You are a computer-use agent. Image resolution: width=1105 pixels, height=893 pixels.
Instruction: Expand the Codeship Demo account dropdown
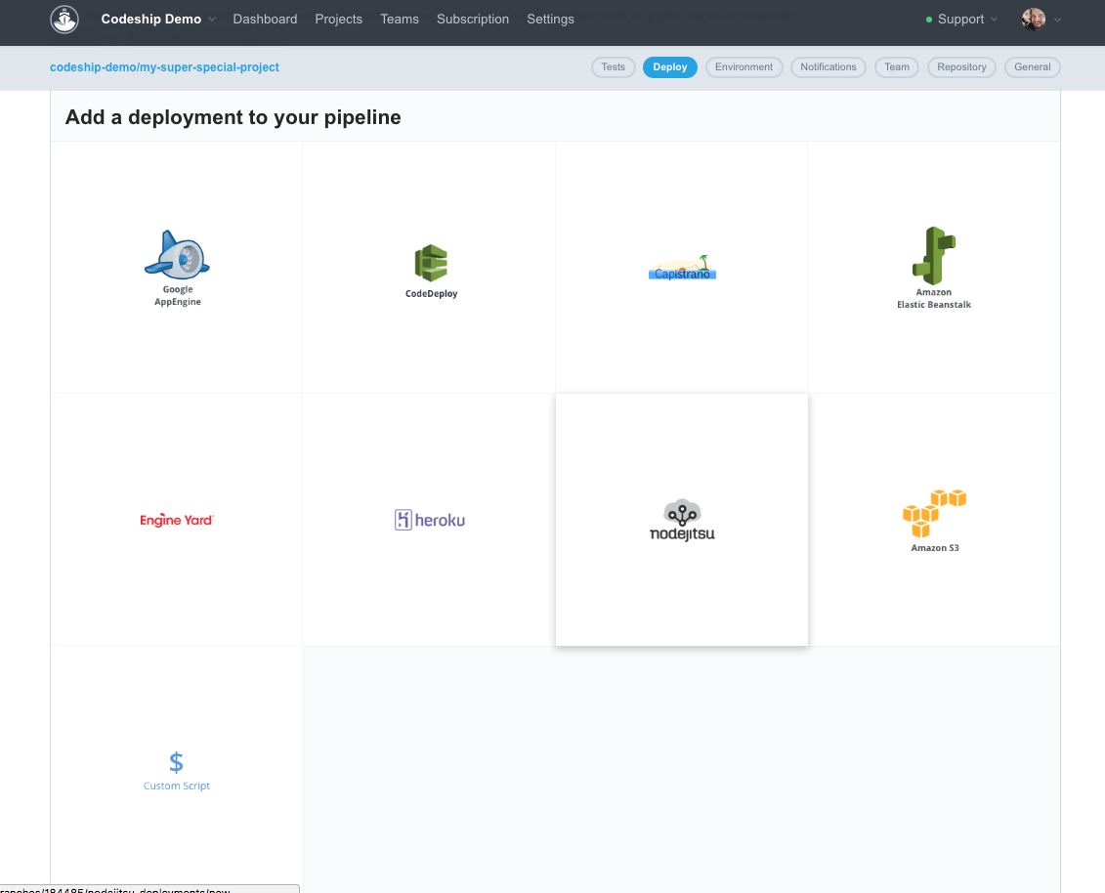[x=158, y=19]
